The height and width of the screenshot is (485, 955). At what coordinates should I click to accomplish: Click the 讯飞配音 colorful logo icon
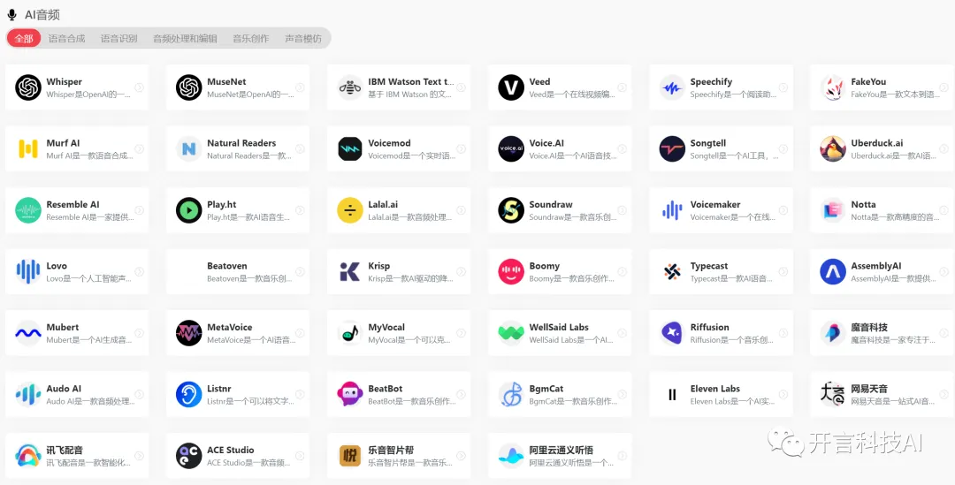click(28, 457)
